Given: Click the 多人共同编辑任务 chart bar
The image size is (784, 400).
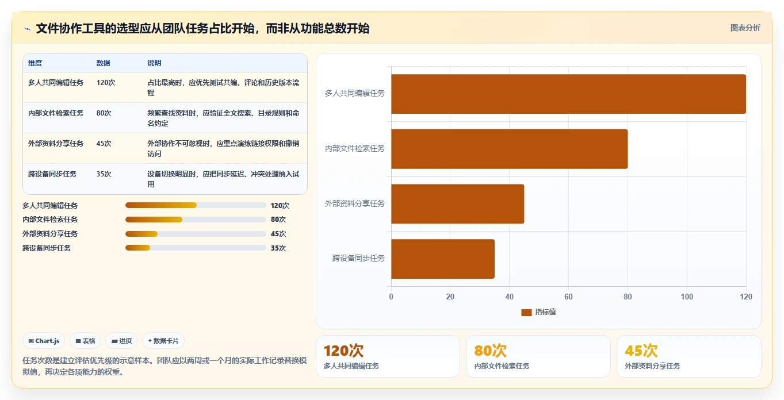Looking at the screenshot, I should pos(568,94).
